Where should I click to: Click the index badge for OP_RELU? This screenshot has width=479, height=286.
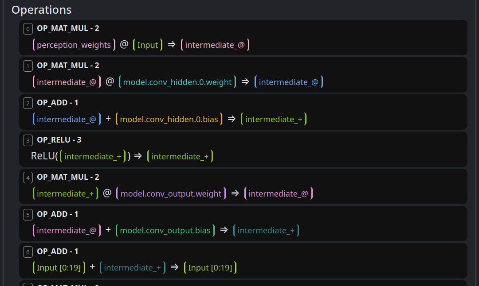tap(28, 140)
